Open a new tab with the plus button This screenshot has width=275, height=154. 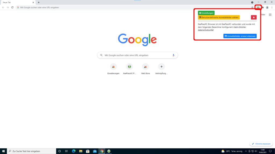click(x=39, y=2)
